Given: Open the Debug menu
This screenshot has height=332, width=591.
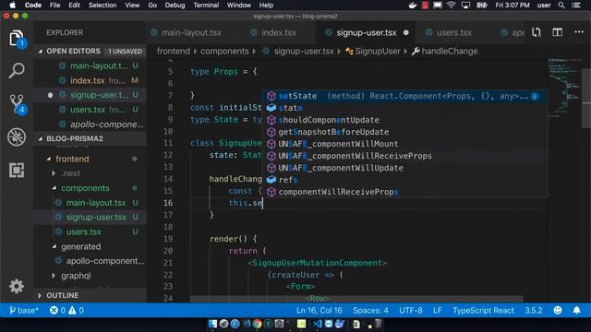Looking at the screenshot, I should click(175, 6).
